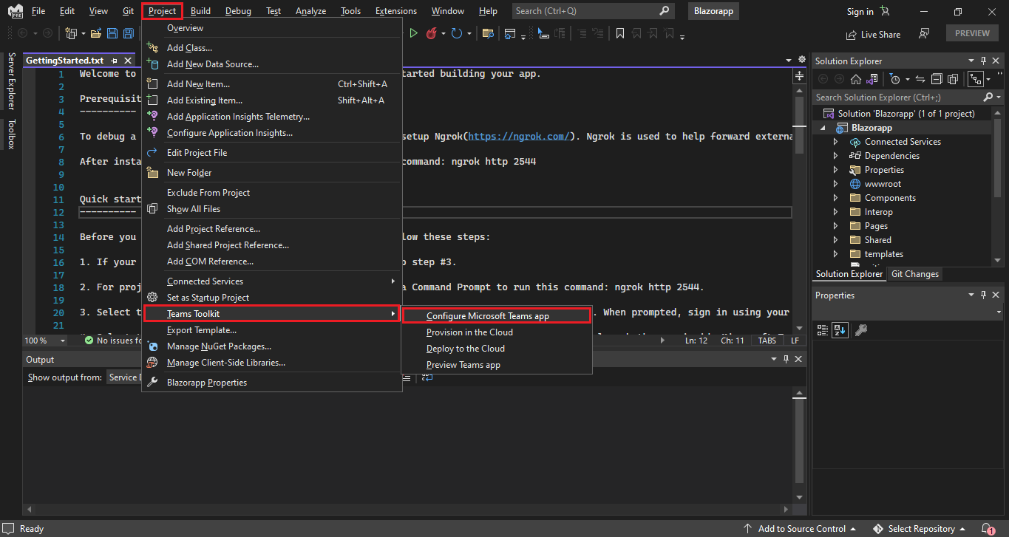Expand the Pages folder

836,226
